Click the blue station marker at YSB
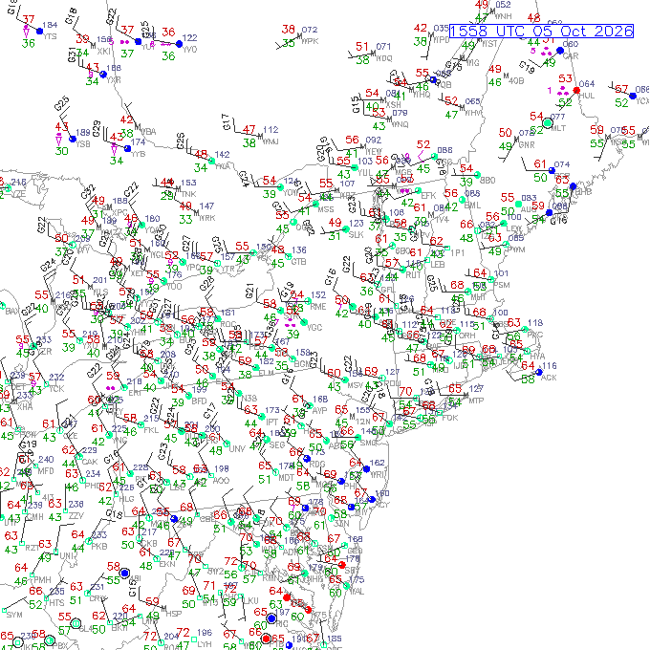The width and height of the screenshot is (650, 650). pos(73,139)
